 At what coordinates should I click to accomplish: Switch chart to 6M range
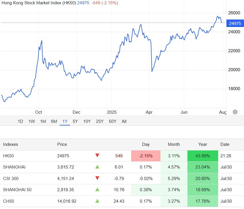click(54, 121)
